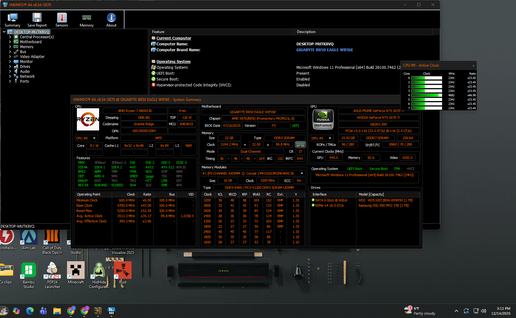
Task: Select Ports in the device tree
Action: click(x=24, y=81)
